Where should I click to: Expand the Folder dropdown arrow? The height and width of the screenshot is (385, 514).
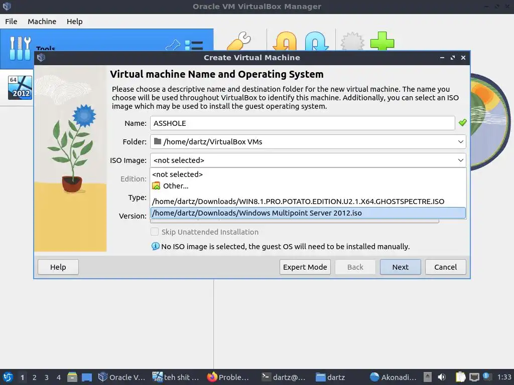point(460,142)
